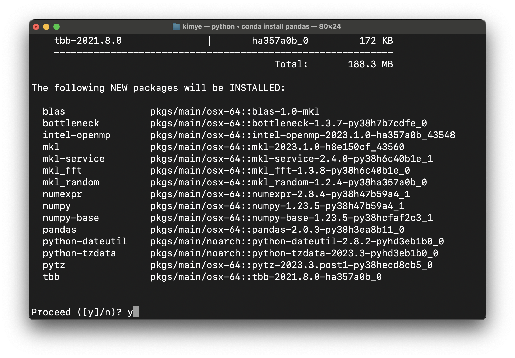The height and width of the screenshot is (358, 515).
Task: Click 'The following NEW packages' heading line
Action: coord(158,88)
